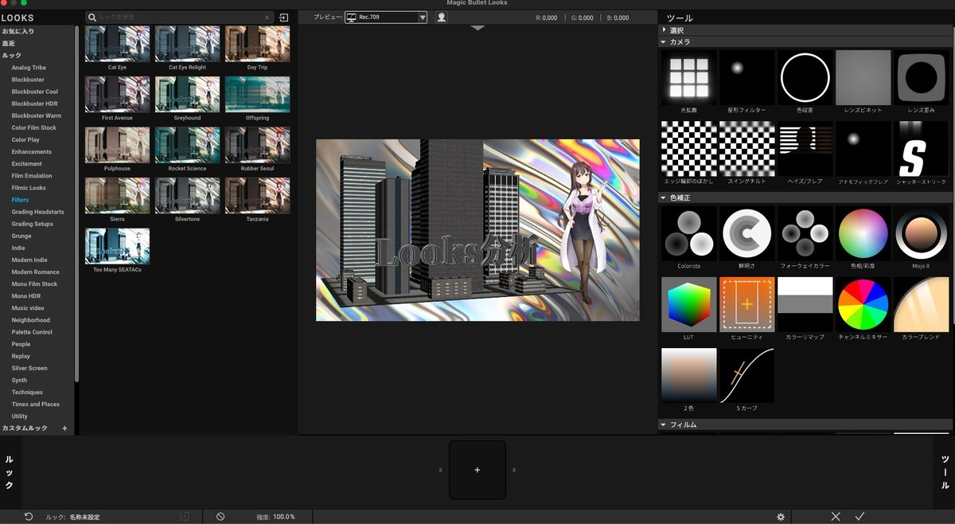Add the 光拡散 diffusion tool

click(689, 78)
